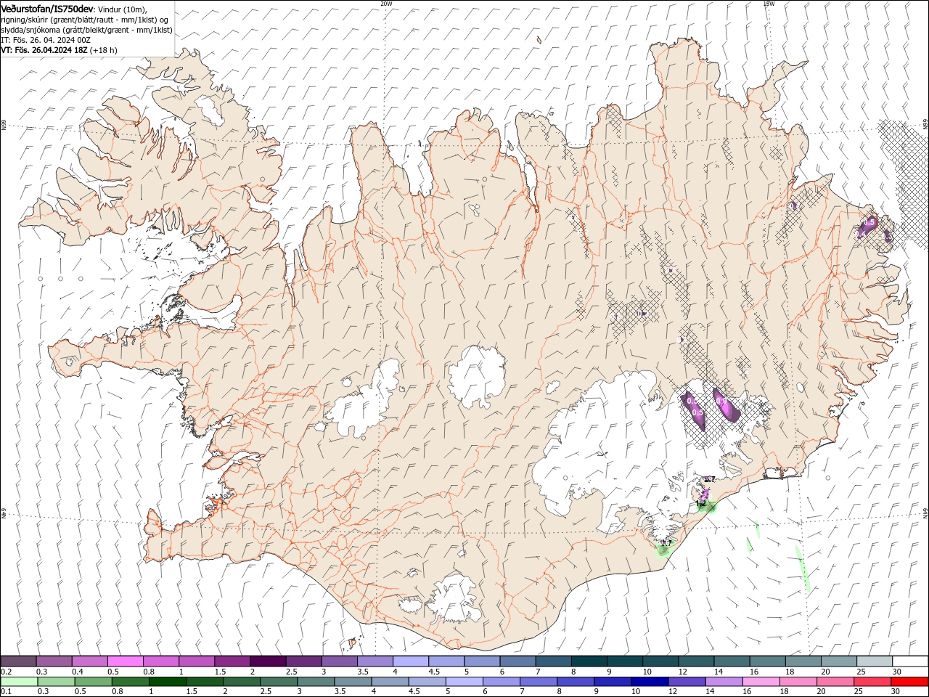Viewport: 929px width, 697px height.
Task: Pick the 0.5 bright pink swatch in the snow scale
Action: [x=125, y=661]
